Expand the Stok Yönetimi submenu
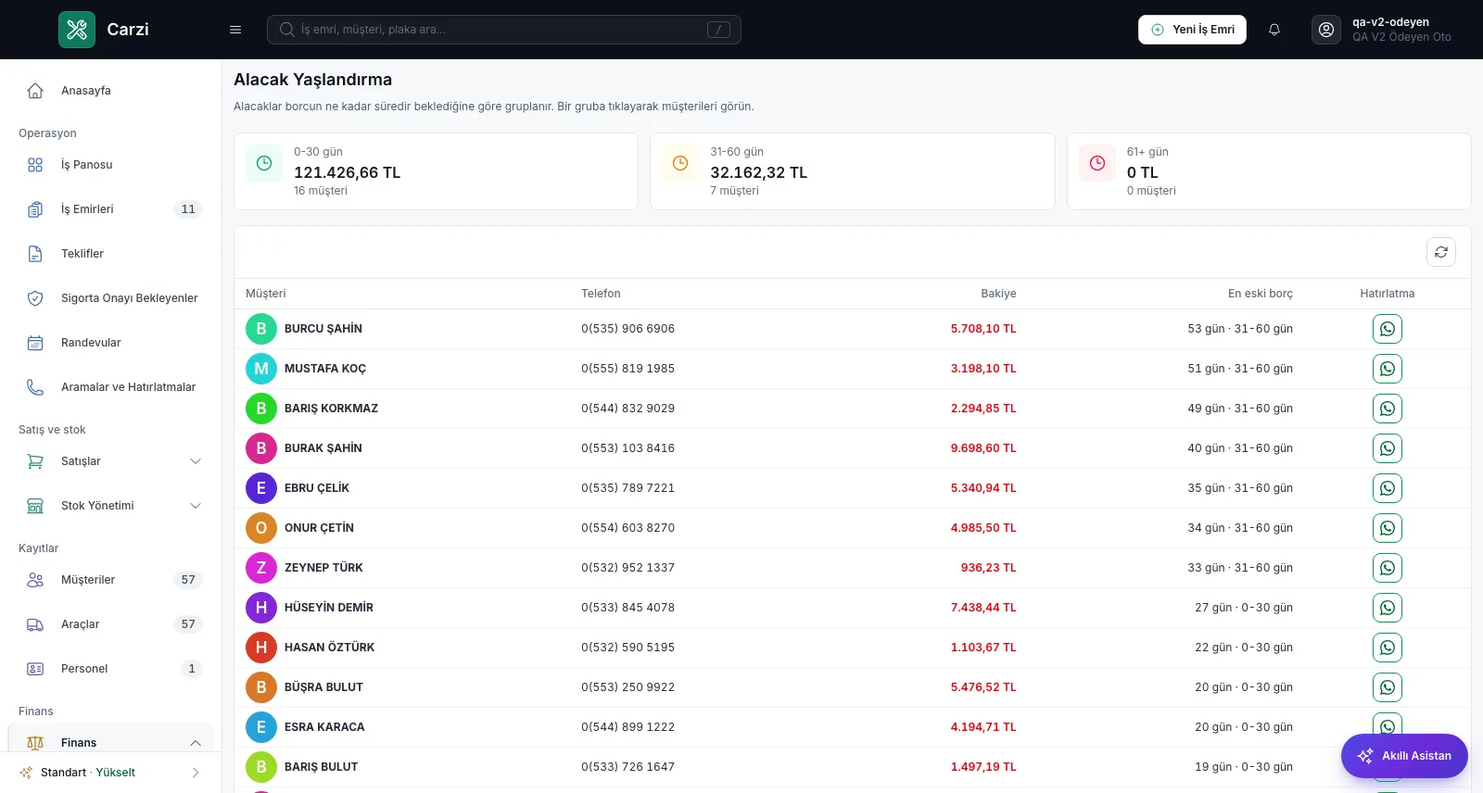1483x793 pixels. (196, 506)
